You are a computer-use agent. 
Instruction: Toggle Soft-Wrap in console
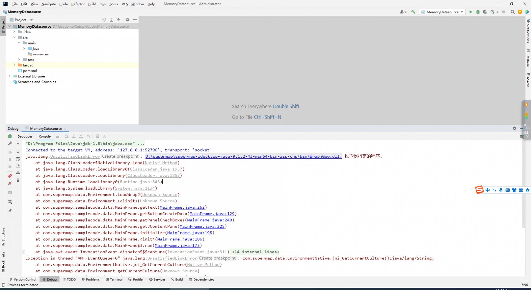pos(18,159)
